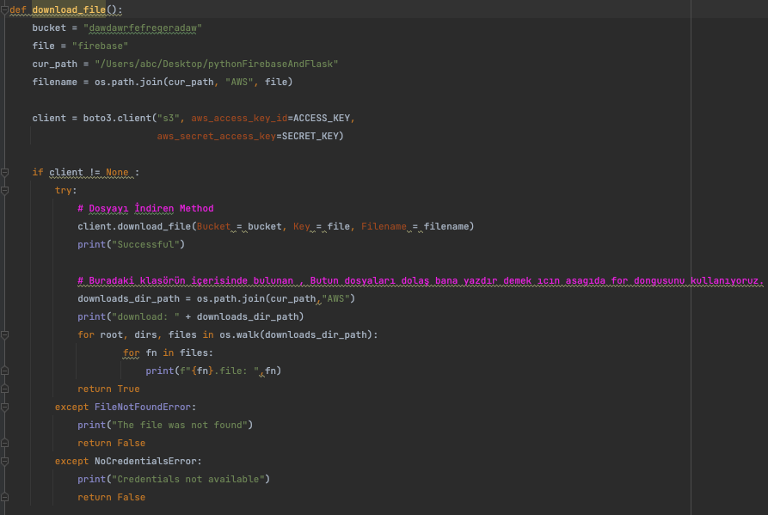The height and width of the screenshot is (515, 768).
Task: Click the comment '# Dosyayı İndiren Method'
Action: point(145,209)
